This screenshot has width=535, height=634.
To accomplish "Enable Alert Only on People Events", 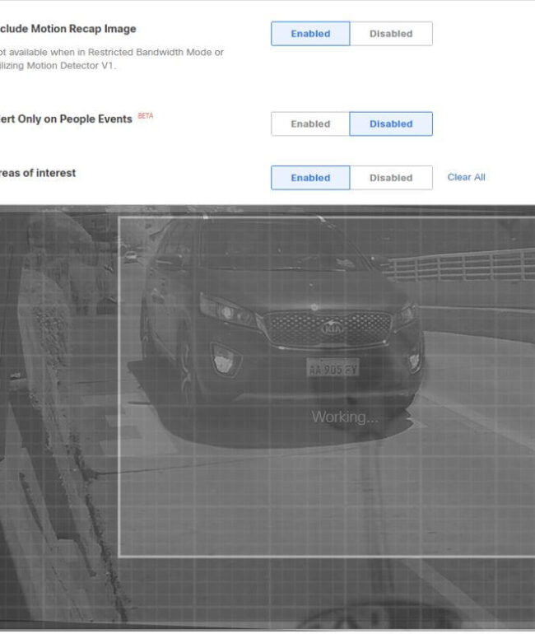I will pyautogui.click(x=310, y=124).
